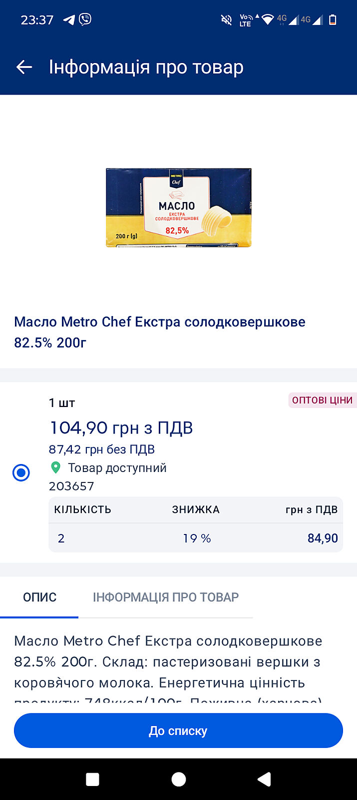Open the ІНФОРМАЦІЯ ПРО ТОВАР tab
This screenshot has height=800, width=357.
[x=166, y=597]
